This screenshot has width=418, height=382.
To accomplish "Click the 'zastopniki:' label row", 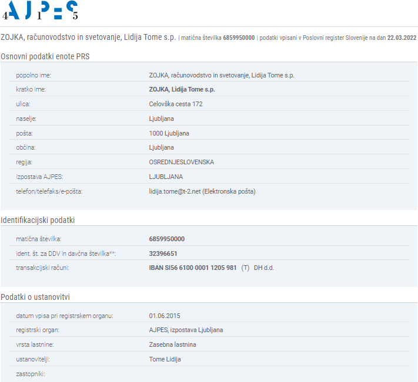I will 31,373.
